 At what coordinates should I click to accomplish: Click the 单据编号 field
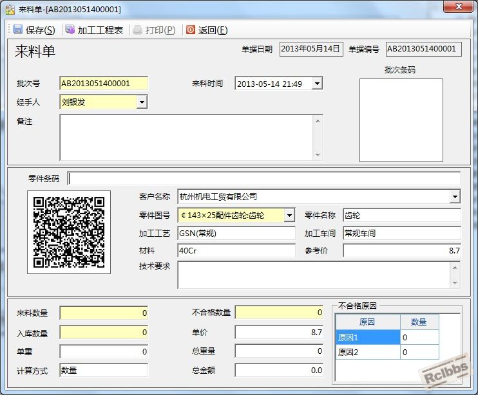424,49
